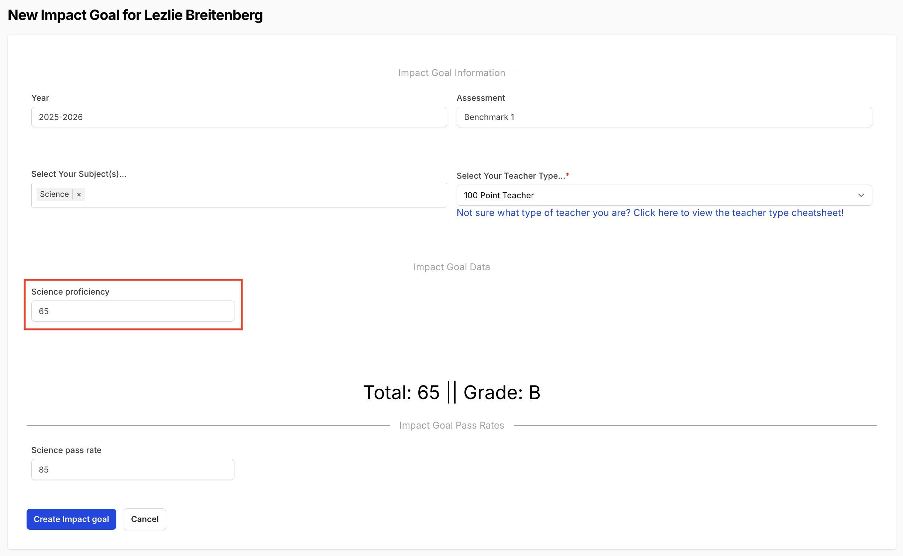Open the subjects multi-select box
The image size is (903, 556).
266,195
